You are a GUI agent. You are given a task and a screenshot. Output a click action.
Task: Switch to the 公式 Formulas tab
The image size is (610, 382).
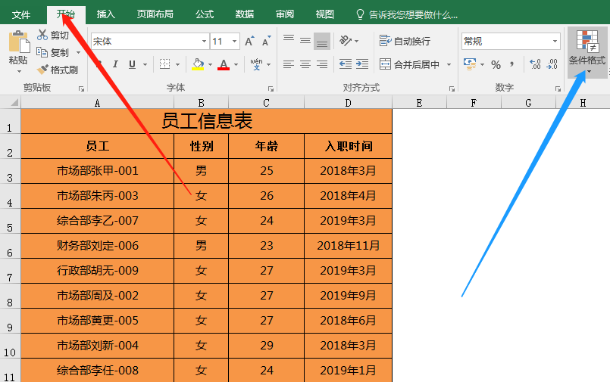pyautogui.click(x=205, y=14)
